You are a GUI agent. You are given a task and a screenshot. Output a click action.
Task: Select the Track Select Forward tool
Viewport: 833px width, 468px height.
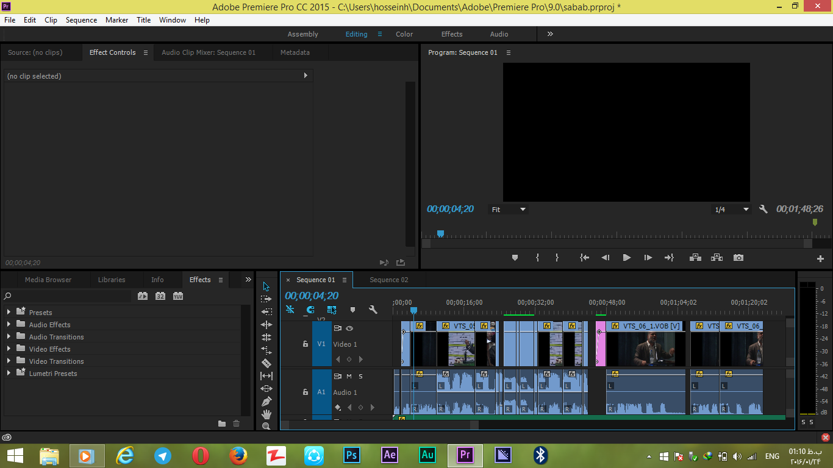tap(266, 299)
